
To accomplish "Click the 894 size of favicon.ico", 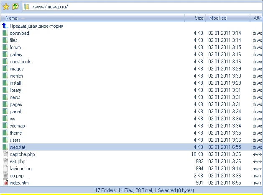I will click(x=199, y=169).
